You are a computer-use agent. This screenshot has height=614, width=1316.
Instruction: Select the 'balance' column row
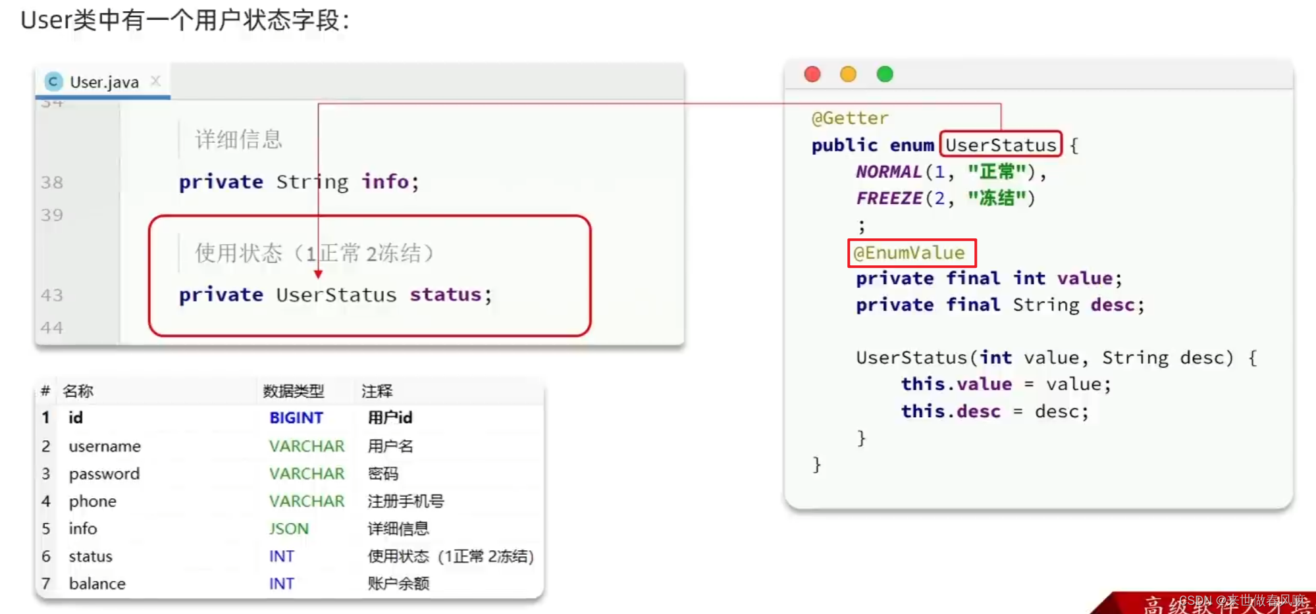(x=290, y=584)
